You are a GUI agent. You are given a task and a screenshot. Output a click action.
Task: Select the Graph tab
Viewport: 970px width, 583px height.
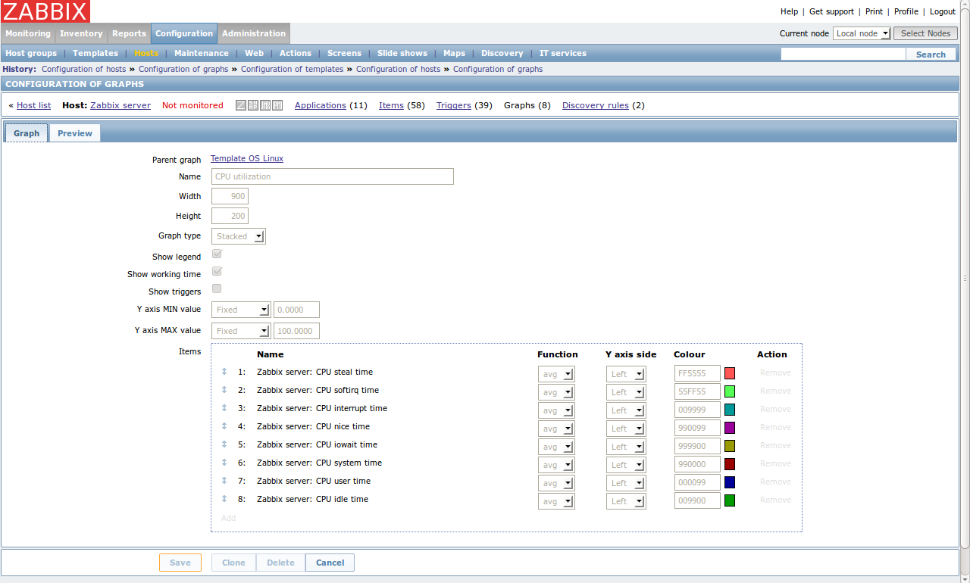27,133
